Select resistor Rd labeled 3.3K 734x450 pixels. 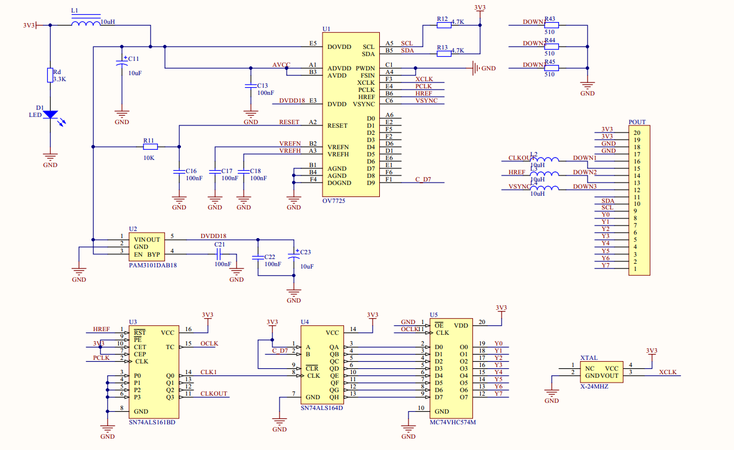51,76
